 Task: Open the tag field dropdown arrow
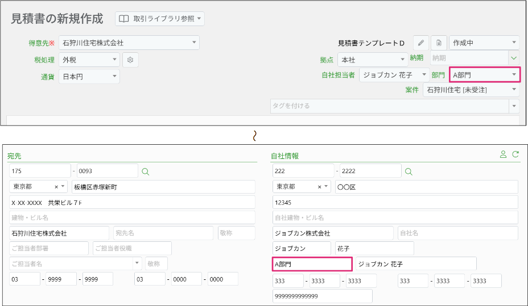(x=514, y=106)
